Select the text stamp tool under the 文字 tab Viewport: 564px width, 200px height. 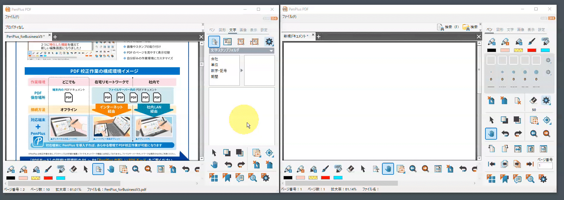tap(214, 42)
